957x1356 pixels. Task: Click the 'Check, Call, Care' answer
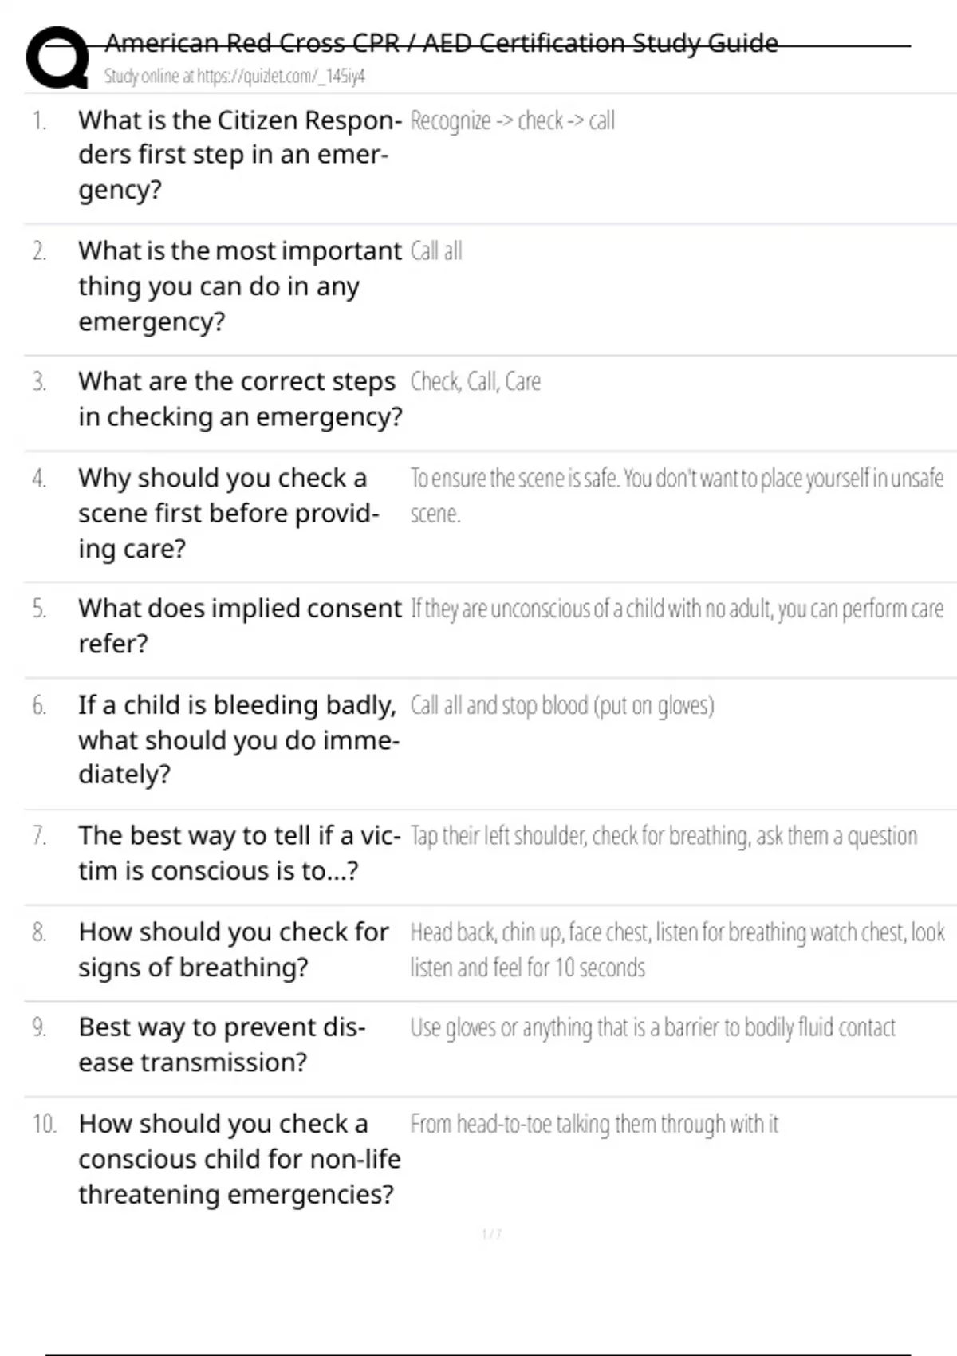[x=475, y=382]
